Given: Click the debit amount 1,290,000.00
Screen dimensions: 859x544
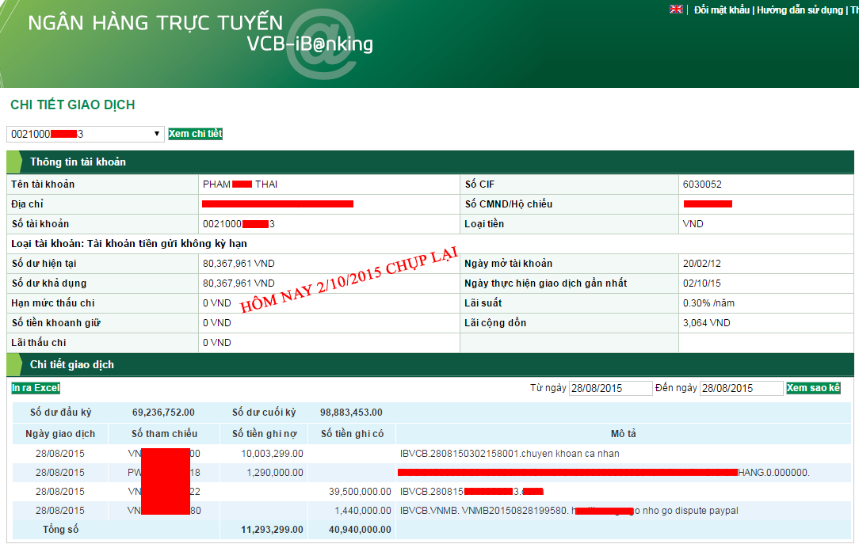Looking at the screenshot, I should click(275, 472).
